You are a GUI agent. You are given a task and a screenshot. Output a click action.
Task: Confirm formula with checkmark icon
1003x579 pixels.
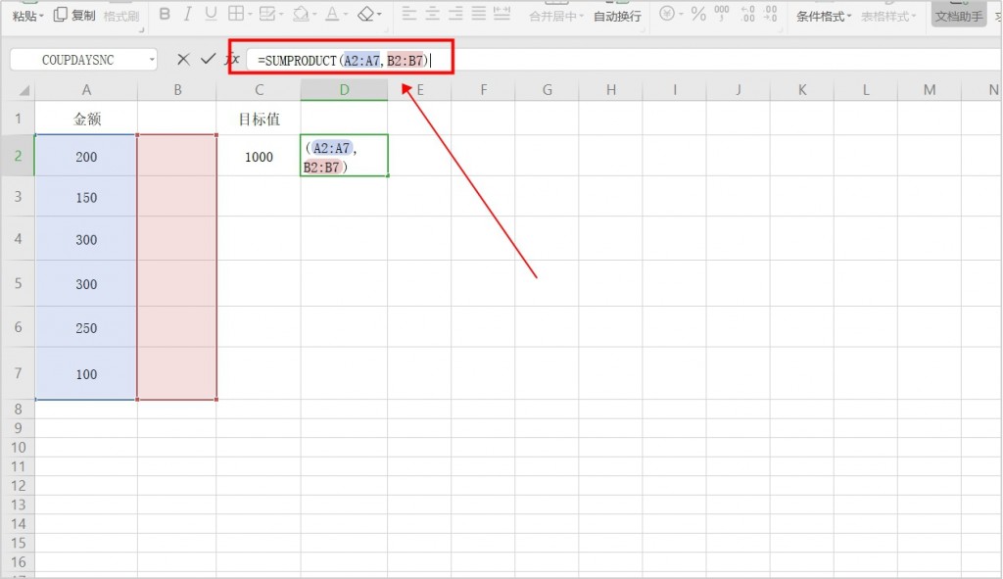coord(207,60)
